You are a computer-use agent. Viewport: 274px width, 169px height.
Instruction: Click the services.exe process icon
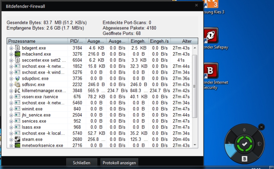click(x=18, y=121)
